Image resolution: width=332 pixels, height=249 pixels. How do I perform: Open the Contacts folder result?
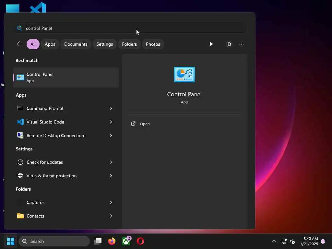[x=66, y=216]
